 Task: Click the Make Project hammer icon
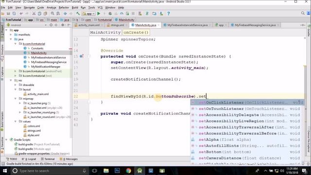point(78,14)
